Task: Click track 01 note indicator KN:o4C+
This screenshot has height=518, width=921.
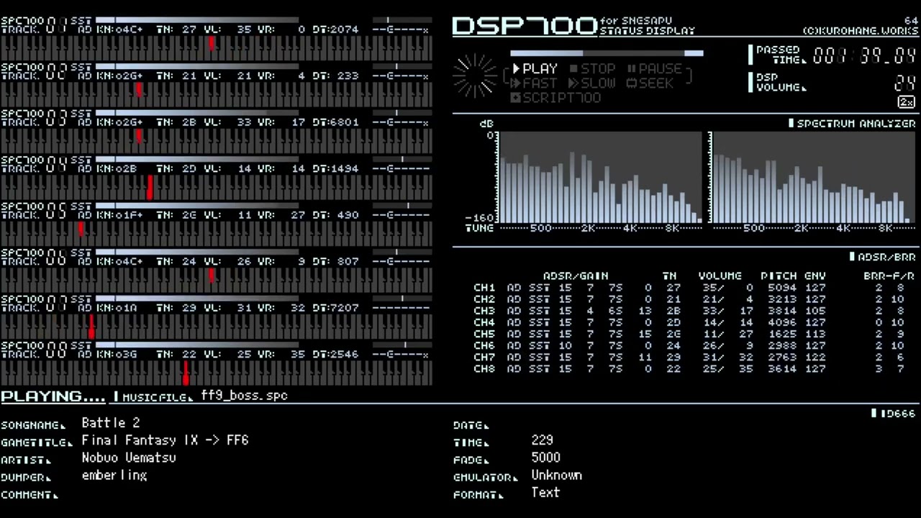Action: (119, 29)
